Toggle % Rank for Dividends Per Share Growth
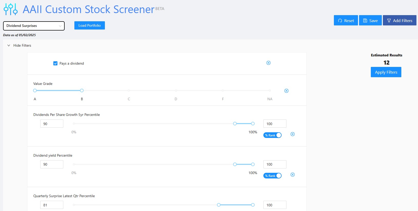Screen dimensions: 418x211 pos(272,135)
